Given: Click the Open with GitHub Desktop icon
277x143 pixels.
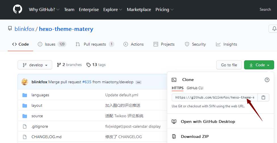Looking at the screenshot, I should pos(174,121).
